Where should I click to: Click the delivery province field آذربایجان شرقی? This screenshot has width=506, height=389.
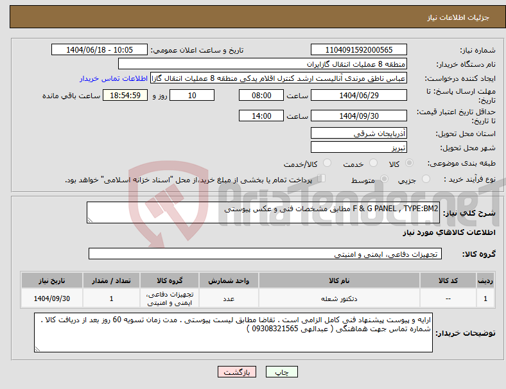358,133
